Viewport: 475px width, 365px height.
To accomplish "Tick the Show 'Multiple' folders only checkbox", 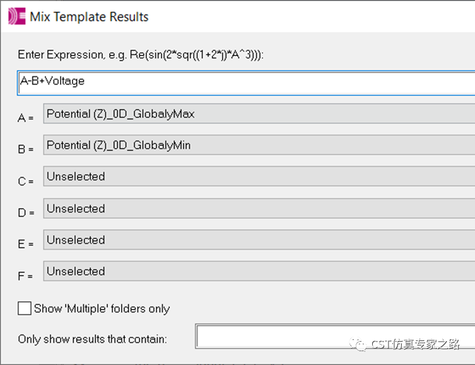I will (x=24, y=308).
